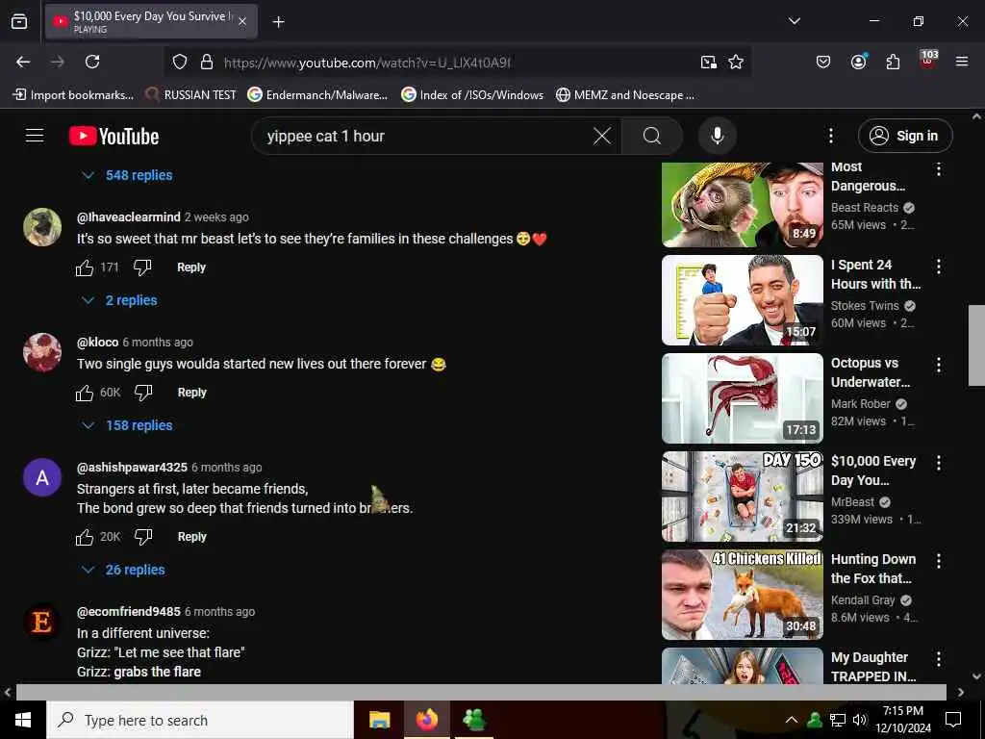985x739 pixels.
Task: Open the extension icon with 103 badge
Action: pyautogui.click(x=928, y=61)
